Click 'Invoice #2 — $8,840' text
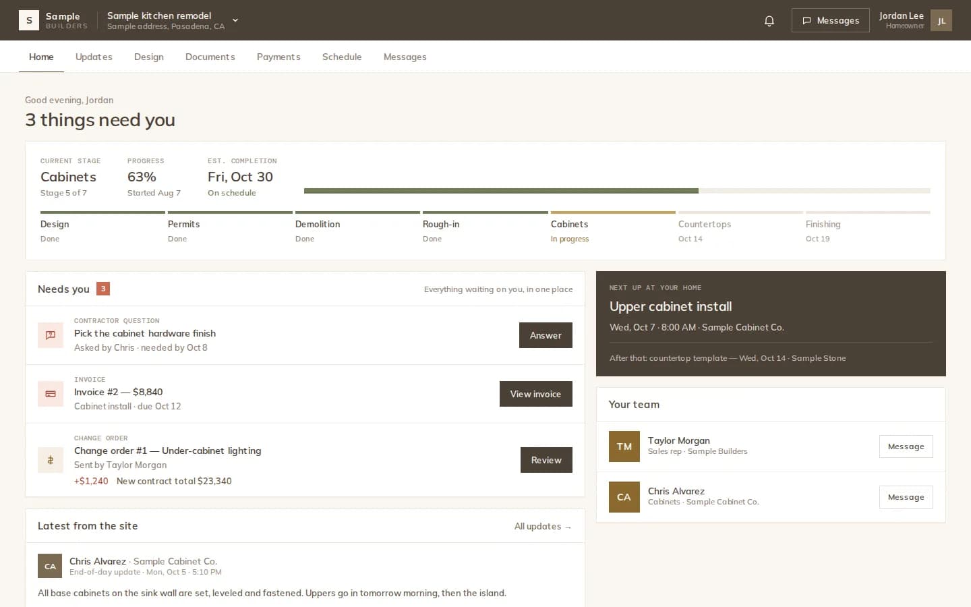Screen dimensions: 971x607 pos(119,392)
